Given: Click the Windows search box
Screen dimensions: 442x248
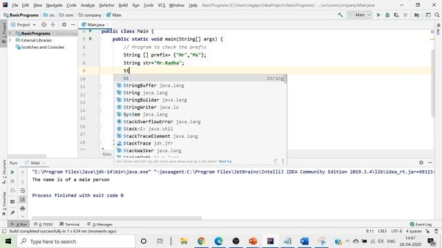Looking at the screenshot, I should (76, 241).
